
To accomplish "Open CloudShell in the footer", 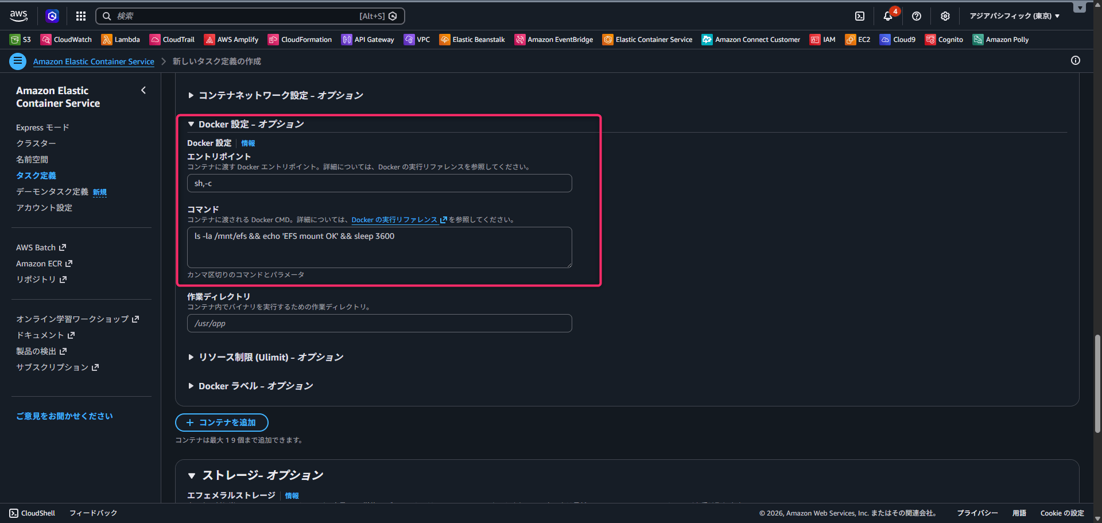I will tap(32, 513).
